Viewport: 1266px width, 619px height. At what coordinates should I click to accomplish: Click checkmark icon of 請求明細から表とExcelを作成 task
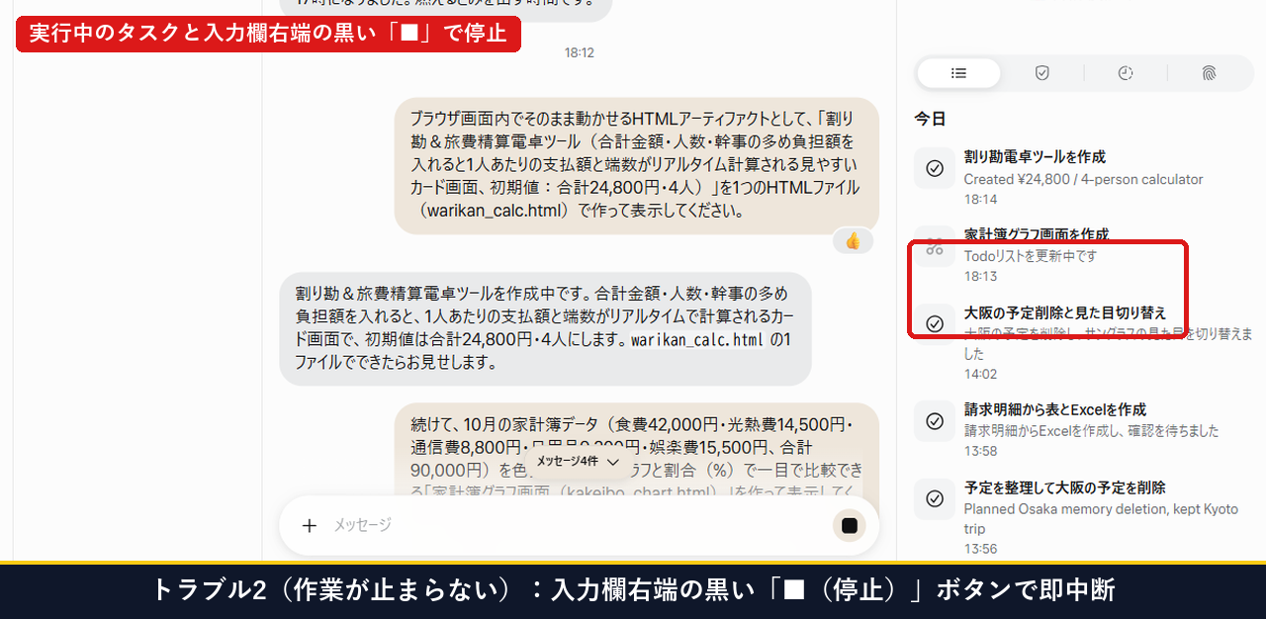point(935,420)
